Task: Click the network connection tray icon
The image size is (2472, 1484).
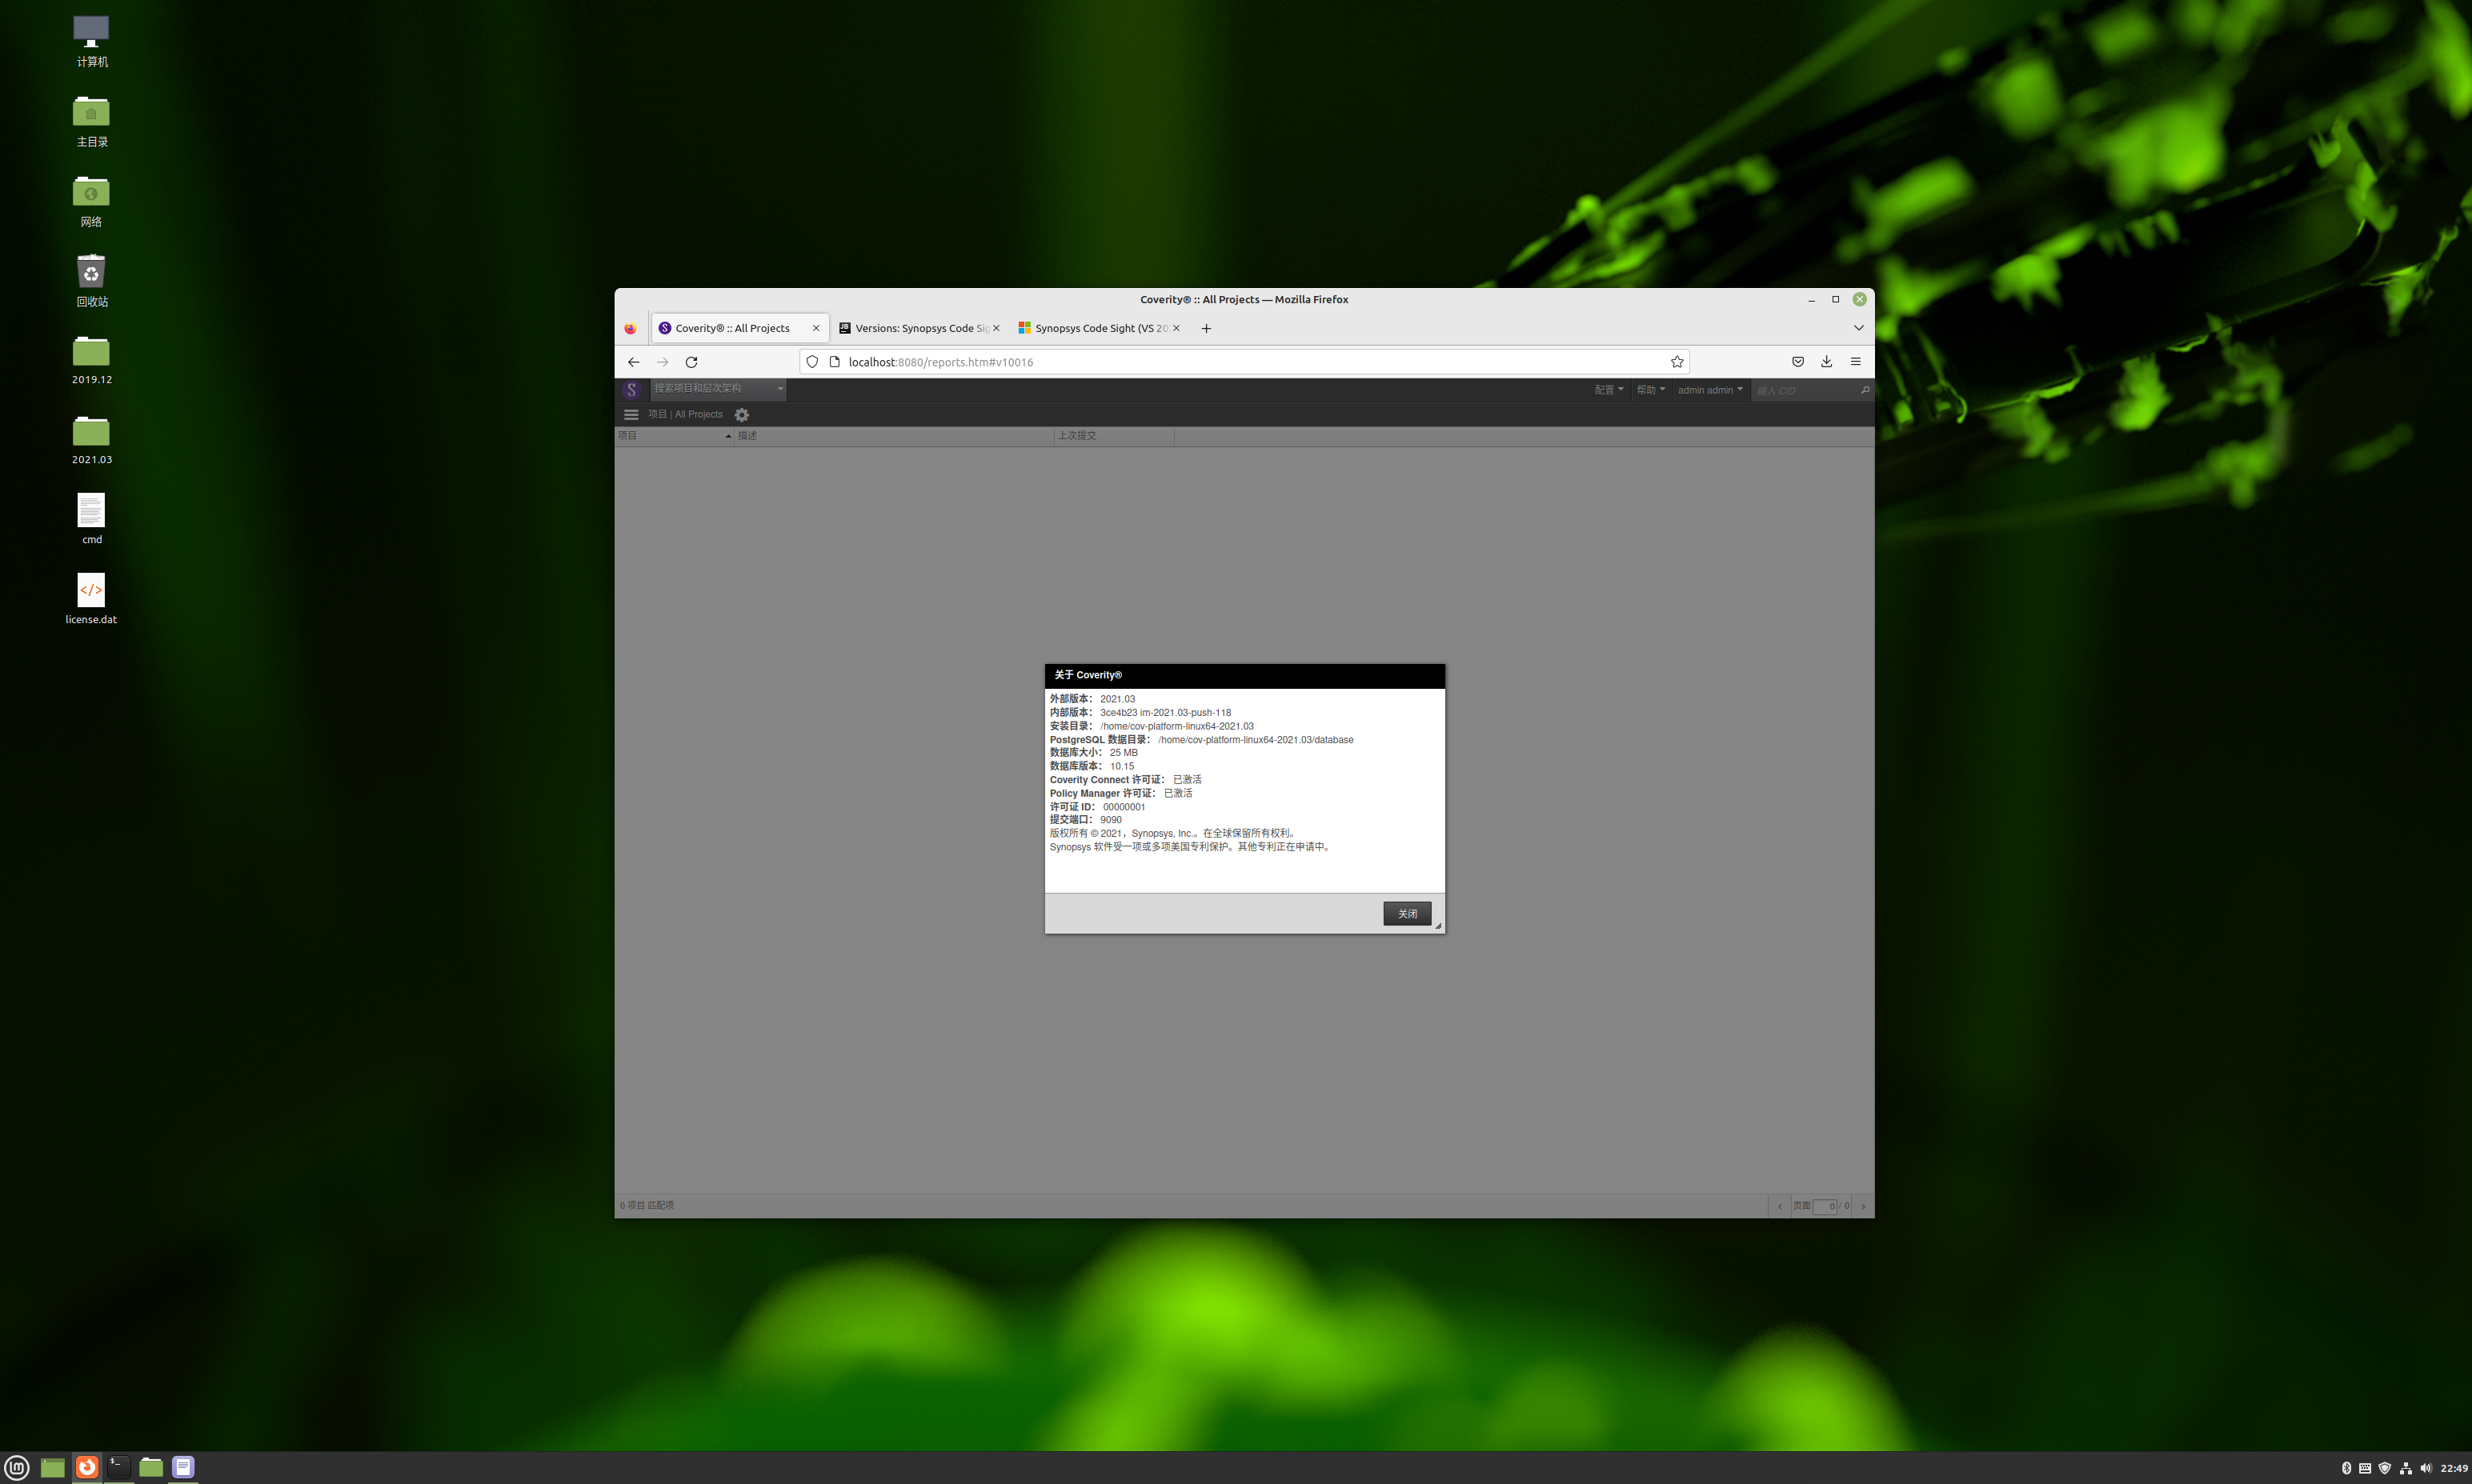Action: [x=2405, y=1468]
